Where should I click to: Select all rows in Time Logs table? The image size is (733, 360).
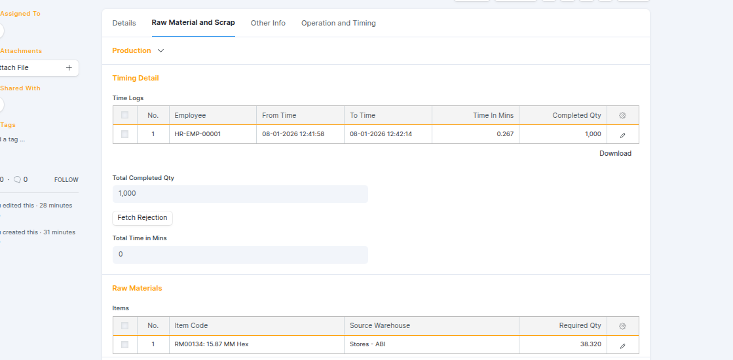124,115
